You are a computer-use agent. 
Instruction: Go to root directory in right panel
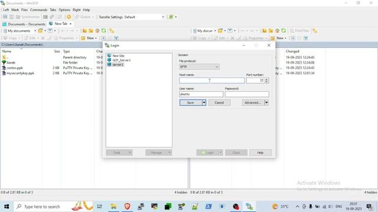coord(271,31)
